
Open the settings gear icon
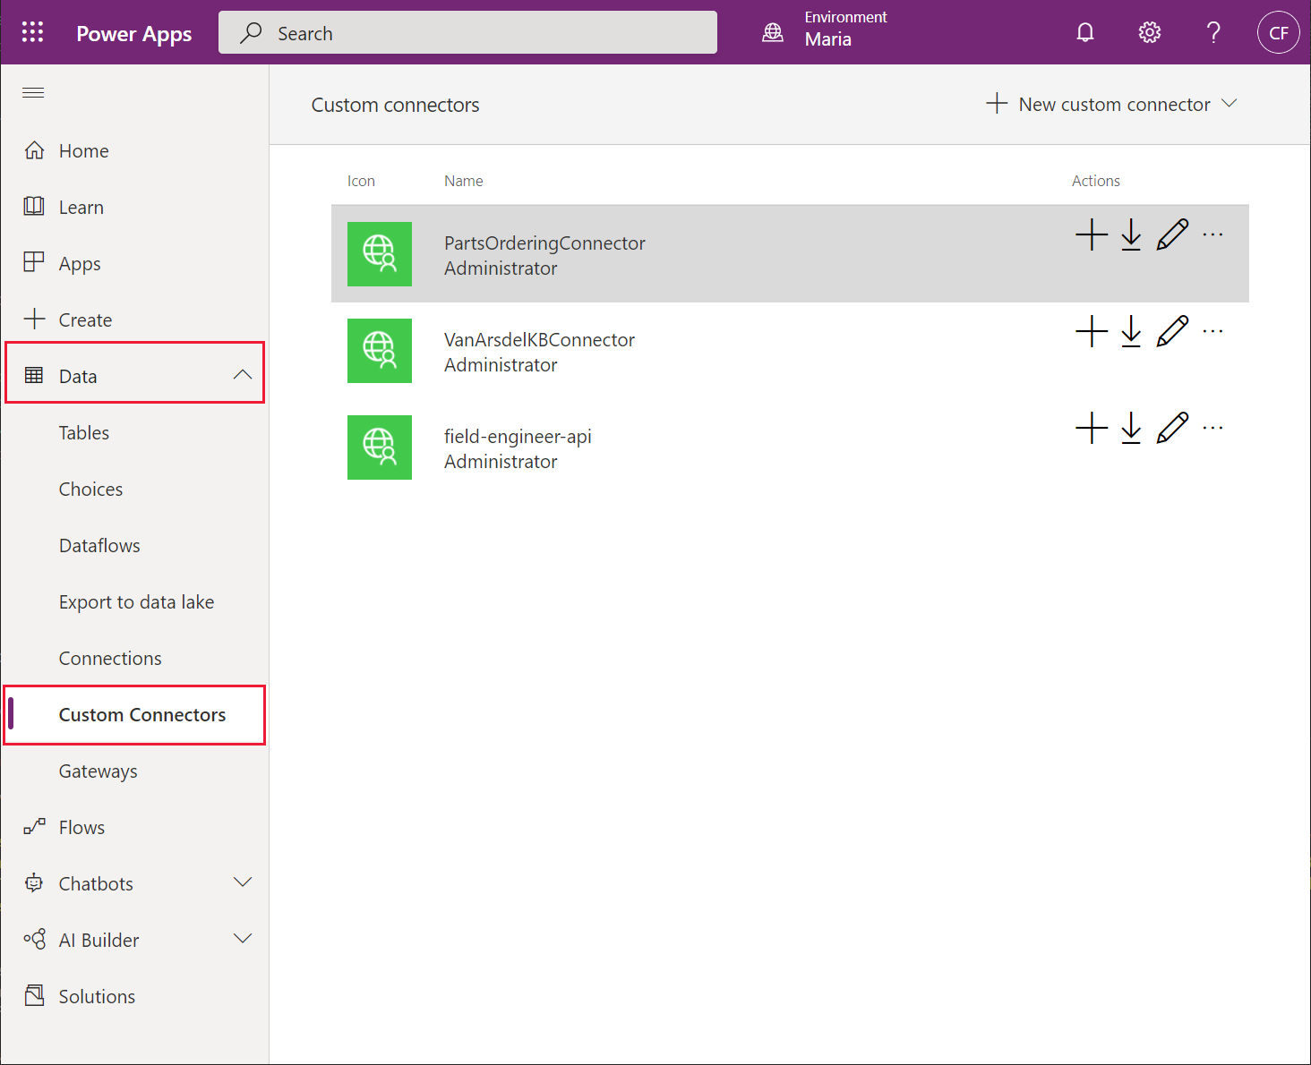[x=1149, y=32]
